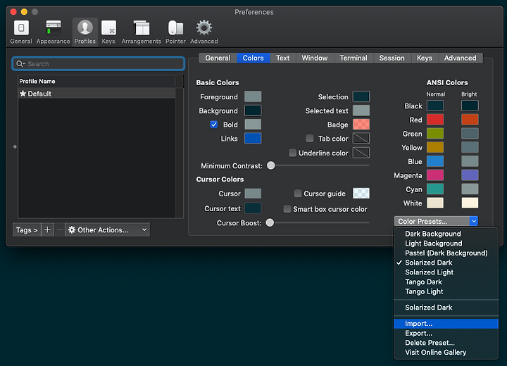Viewport: 507px width, 366px height.
Task: Click Visit Online Gallery
Action: coord(446,353)
